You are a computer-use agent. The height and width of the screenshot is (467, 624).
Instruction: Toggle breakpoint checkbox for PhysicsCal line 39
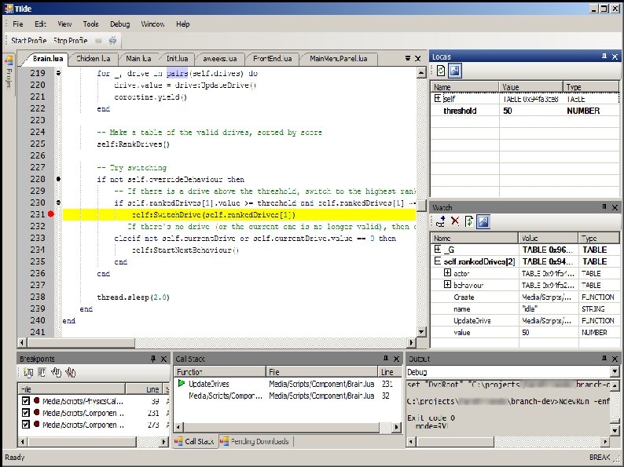coord(26,401)
